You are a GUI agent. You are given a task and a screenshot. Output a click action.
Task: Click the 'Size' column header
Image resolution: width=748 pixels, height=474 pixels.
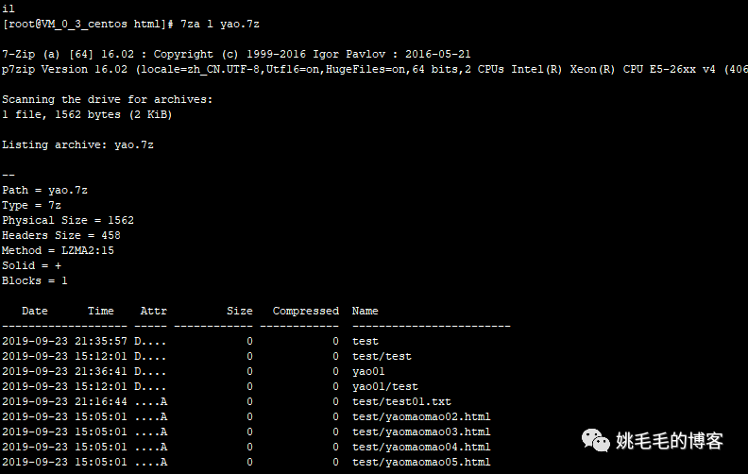point(240,311)
